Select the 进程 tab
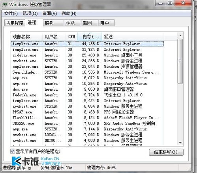 [34, 22]
